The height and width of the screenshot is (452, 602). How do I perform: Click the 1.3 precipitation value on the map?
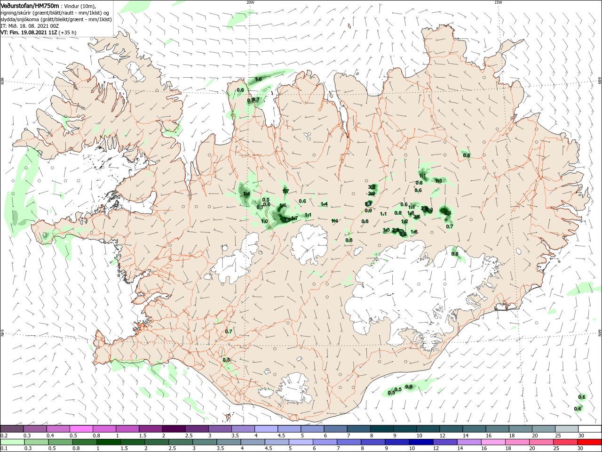pyautogui.click(x=438, y=181)
